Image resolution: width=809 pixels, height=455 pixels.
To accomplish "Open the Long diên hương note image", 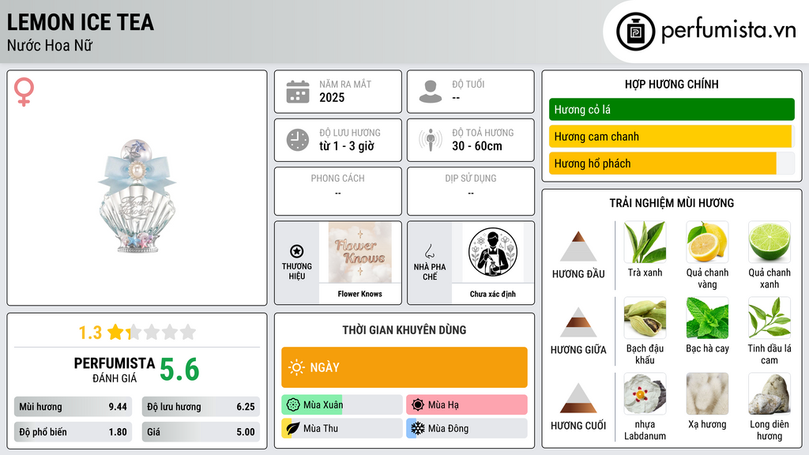I will pyautogui.click(x=769, y=393).
